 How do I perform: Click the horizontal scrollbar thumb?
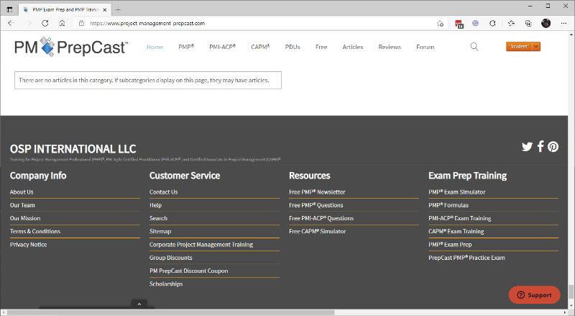pos(170,312)
